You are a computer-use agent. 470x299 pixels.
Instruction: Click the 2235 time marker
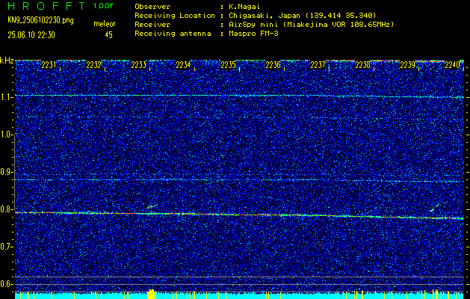(x=228, y=65)
